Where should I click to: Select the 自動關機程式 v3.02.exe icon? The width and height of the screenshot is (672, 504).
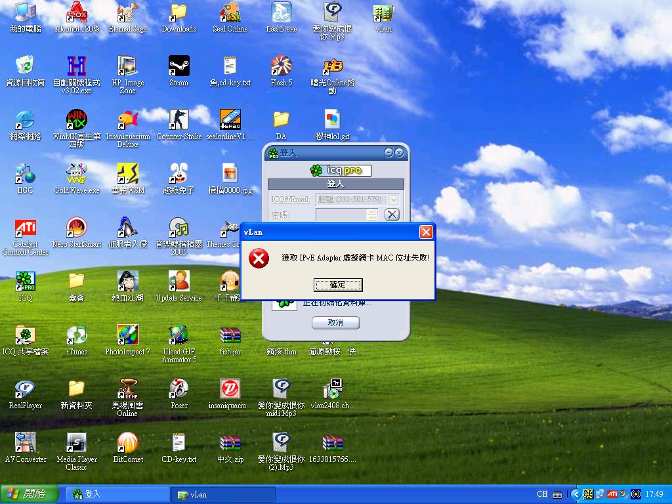coord(77,75)
